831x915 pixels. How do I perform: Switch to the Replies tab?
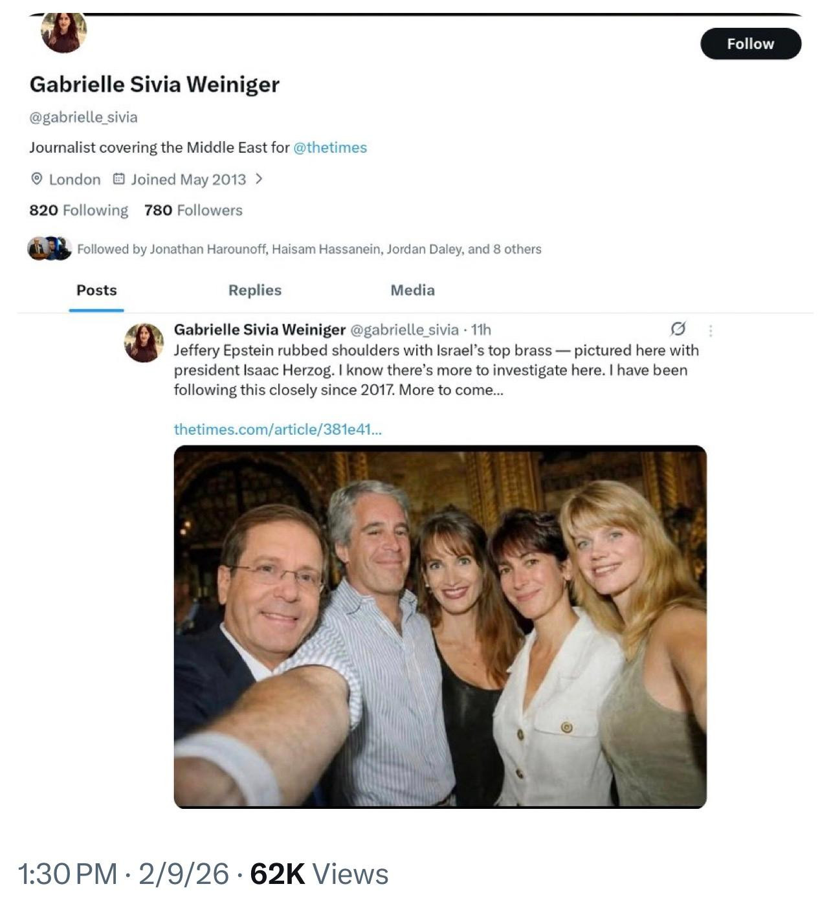pos(255,291)
